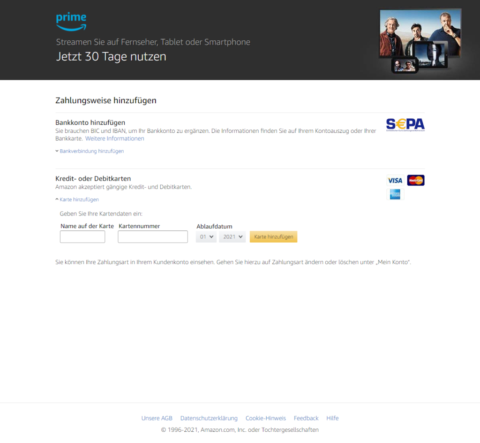Click the Amazon copyright notice in footer
This screenshot has height=443, width=480.
tap(240, 430)
